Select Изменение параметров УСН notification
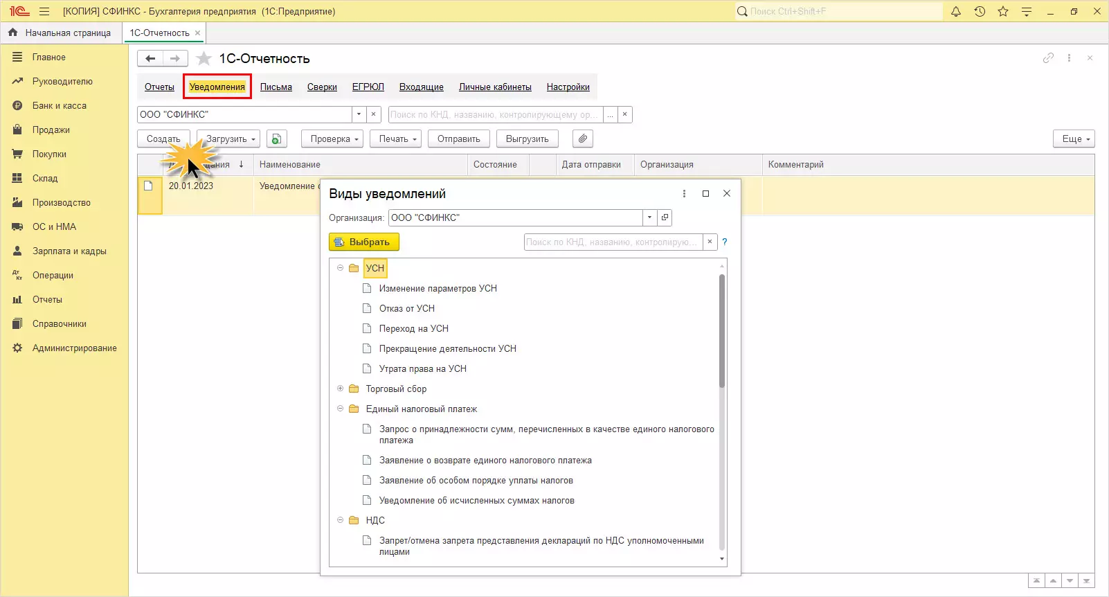 [438, 288]
